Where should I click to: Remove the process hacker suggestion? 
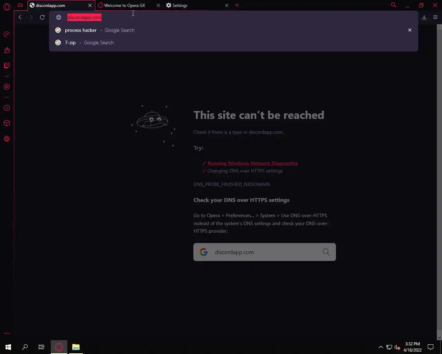(x=410, y=30)
